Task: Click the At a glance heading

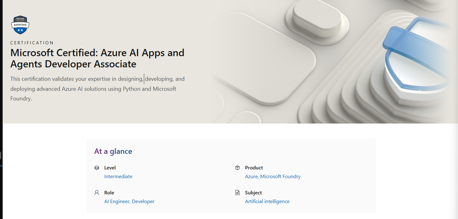Action: [x=113, y=151]
